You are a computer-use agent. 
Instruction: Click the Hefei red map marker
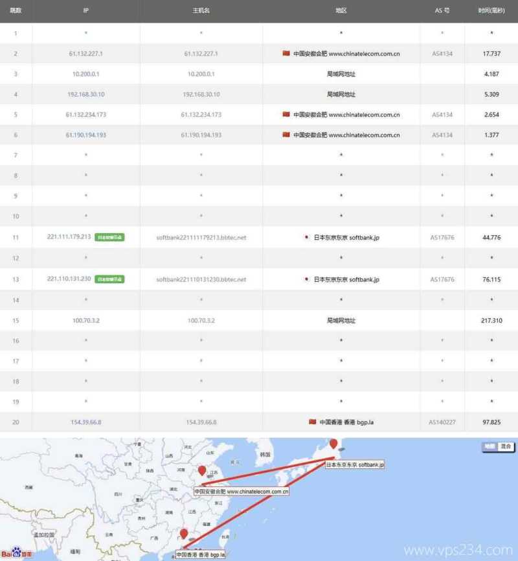(202, 471)
